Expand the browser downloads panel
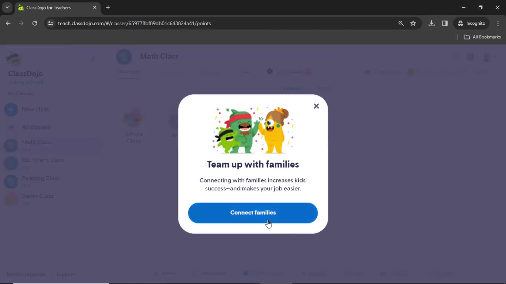This screenshot has height=284, width=506. point(432,23)
